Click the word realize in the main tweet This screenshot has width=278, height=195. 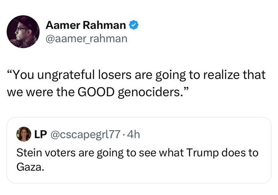pyautogui.click(x=221, y=74)
